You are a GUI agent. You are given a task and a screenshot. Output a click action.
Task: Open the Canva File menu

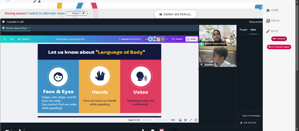(x=12, y=39)
